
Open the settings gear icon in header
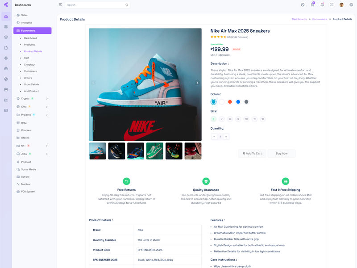pyautogui.click(x=351, y=5)
